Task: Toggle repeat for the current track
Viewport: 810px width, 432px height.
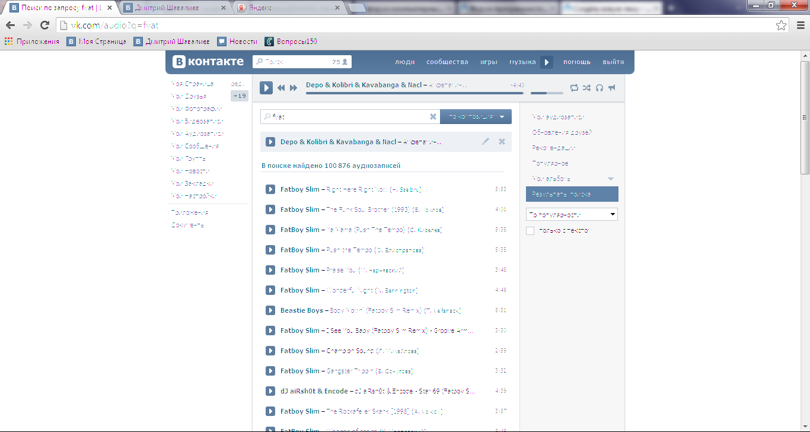Action: pos(574,88)
